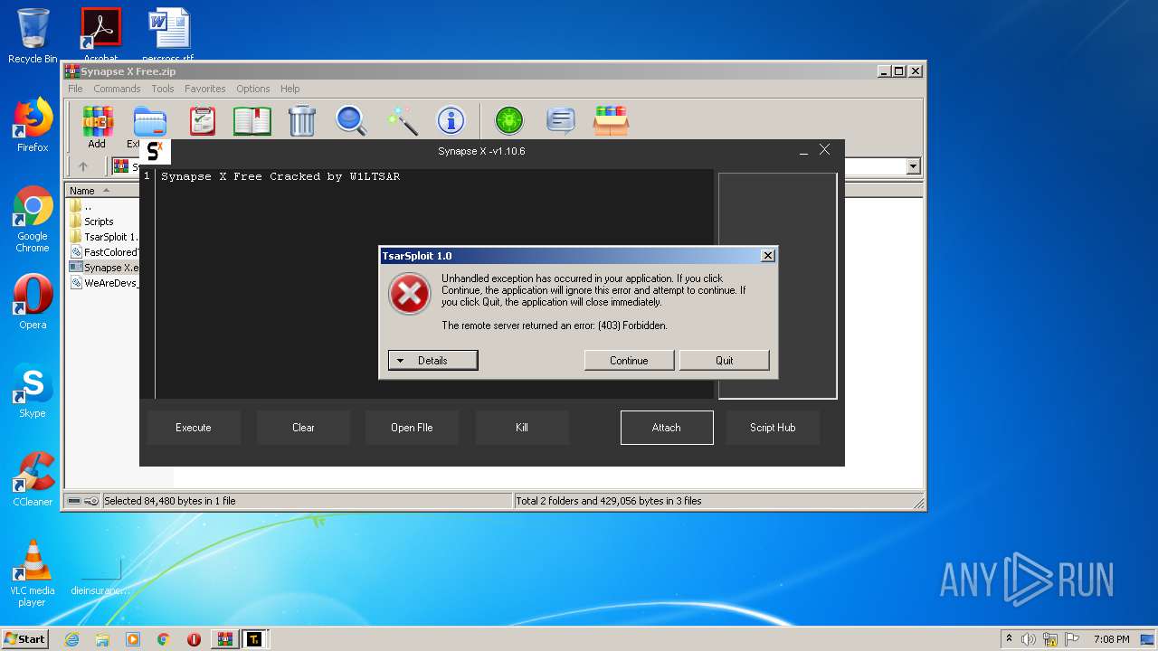
Task: Open the Script Hub in Synapse X
Action: (773, 428)
